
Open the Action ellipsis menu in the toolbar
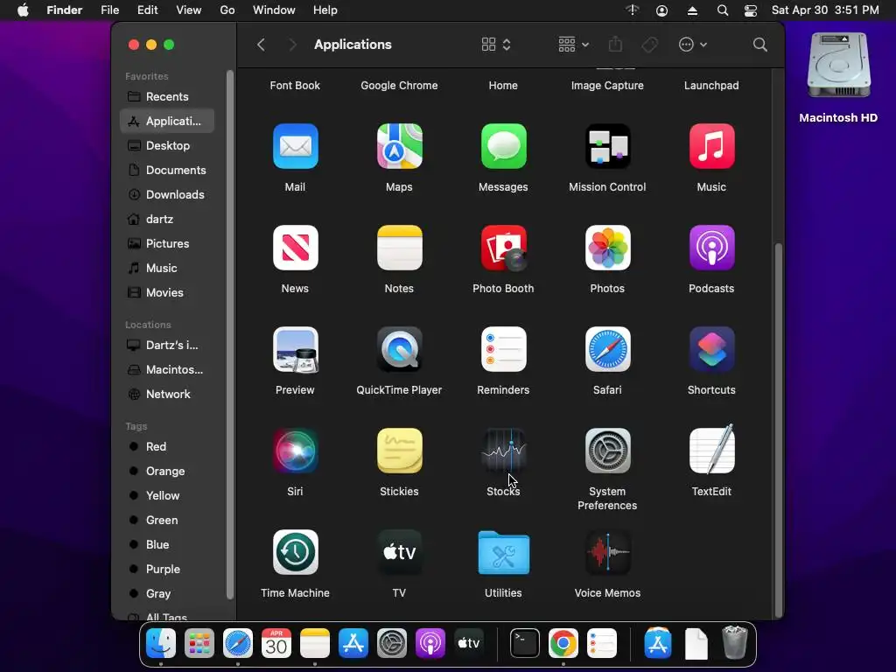click(x=693, y=45)
